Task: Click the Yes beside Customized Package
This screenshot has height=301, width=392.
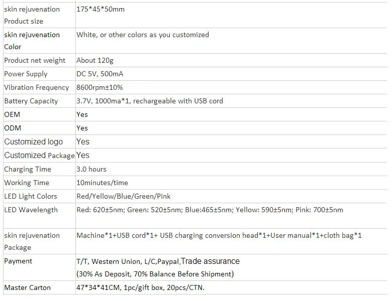Action: click(x=83, y=155)
